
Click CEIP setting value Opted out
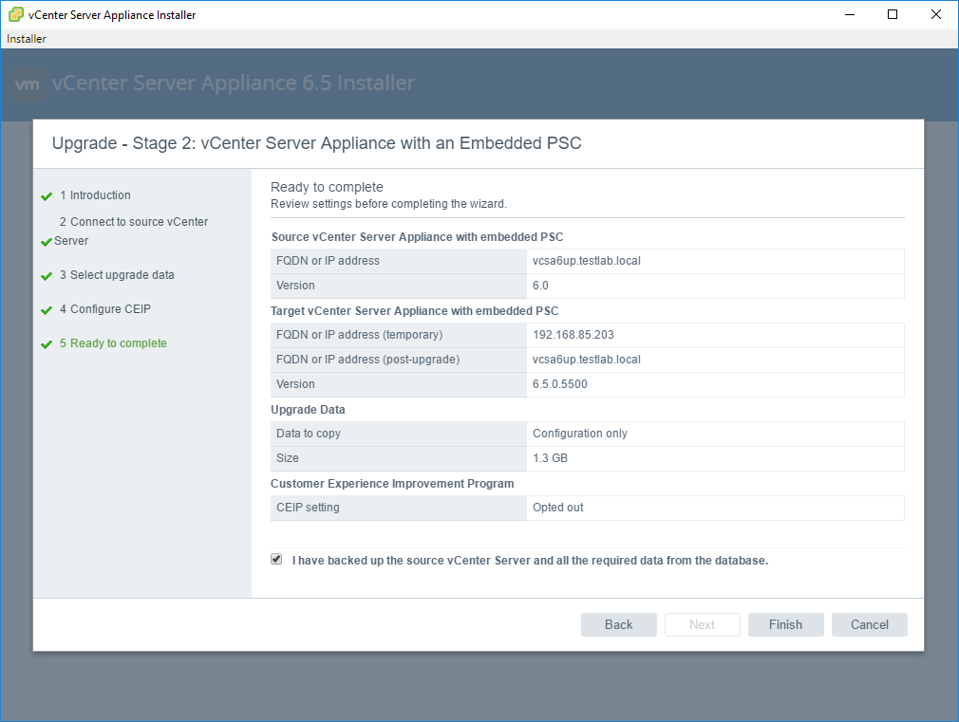[x=557, y=508]
